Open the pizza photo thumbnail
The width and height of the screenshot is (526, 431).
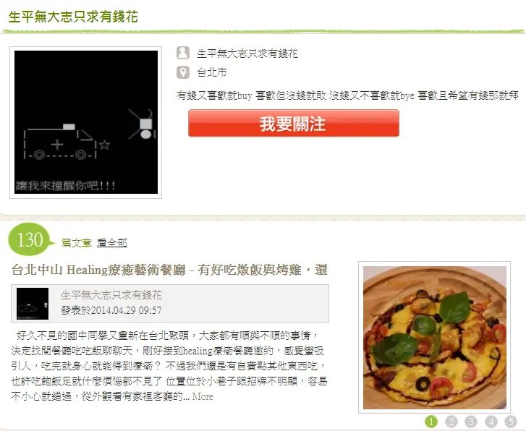435,338
